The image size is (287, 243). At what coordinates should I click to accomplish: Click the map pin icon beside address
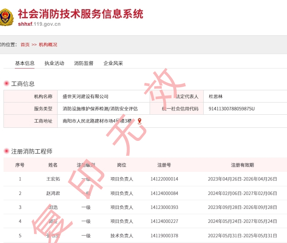pyautogui.click(x=140, y=121)
